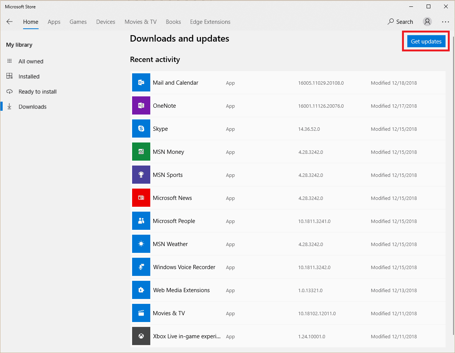The height and width of the screenshot is (353, 455).
Task: Click the Skype app icon
Action: [141, 129]
